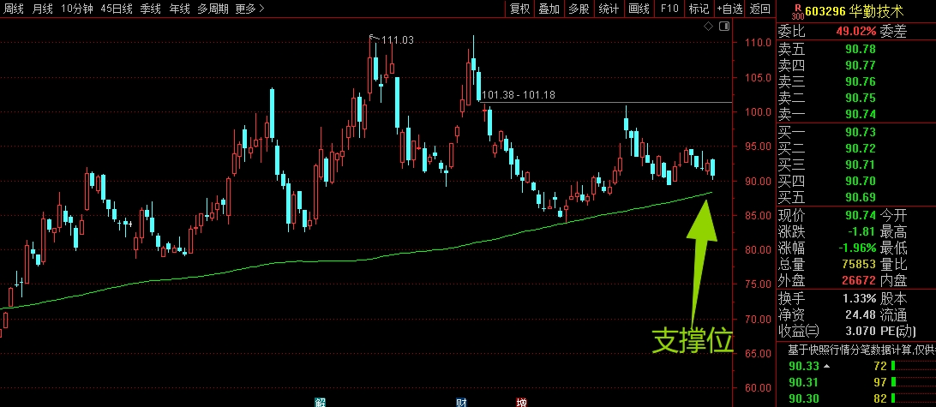Click the 基于快照行情分笔数据计算 notice text
The image size is (936, 407).
tap(861, 350)
